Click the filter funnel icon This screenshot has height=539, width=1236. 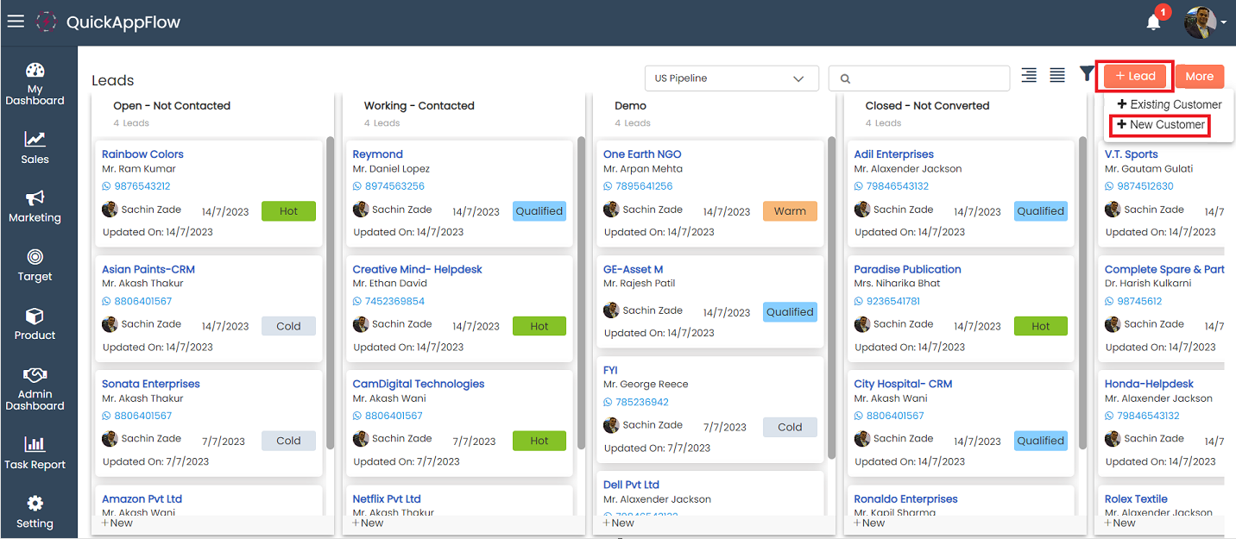[x=1087, y=75]
